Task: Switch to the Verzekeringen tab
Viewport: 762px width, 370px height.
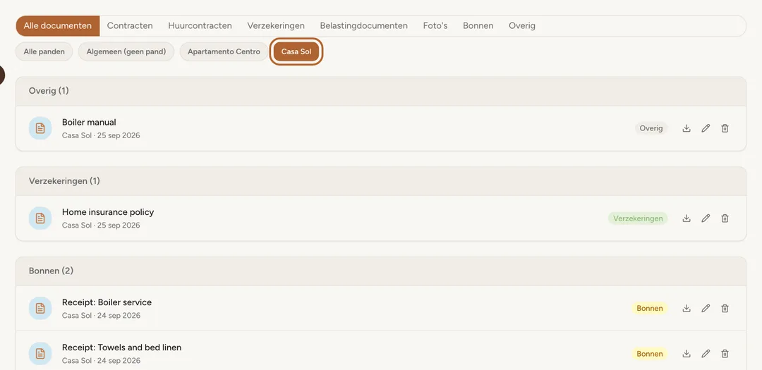Action: (x=276, y=26)
